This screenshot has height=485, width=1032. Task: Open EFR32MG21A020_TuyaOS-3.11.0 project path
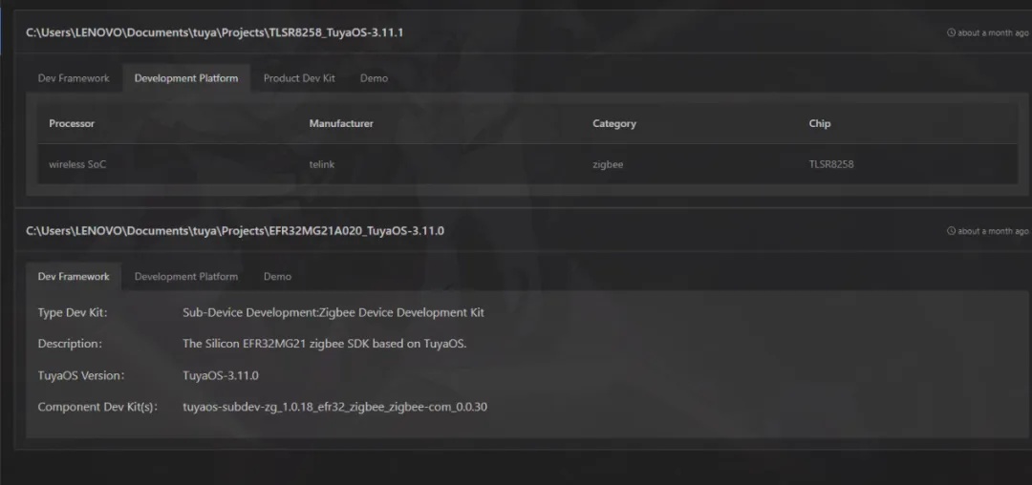235,231
